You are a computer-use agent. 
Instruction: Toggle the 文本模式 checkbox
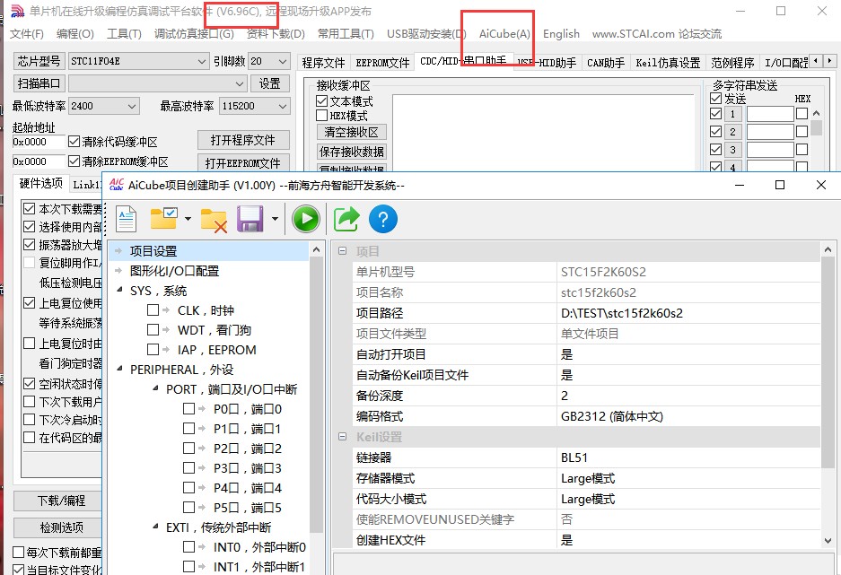coord(322,102)
